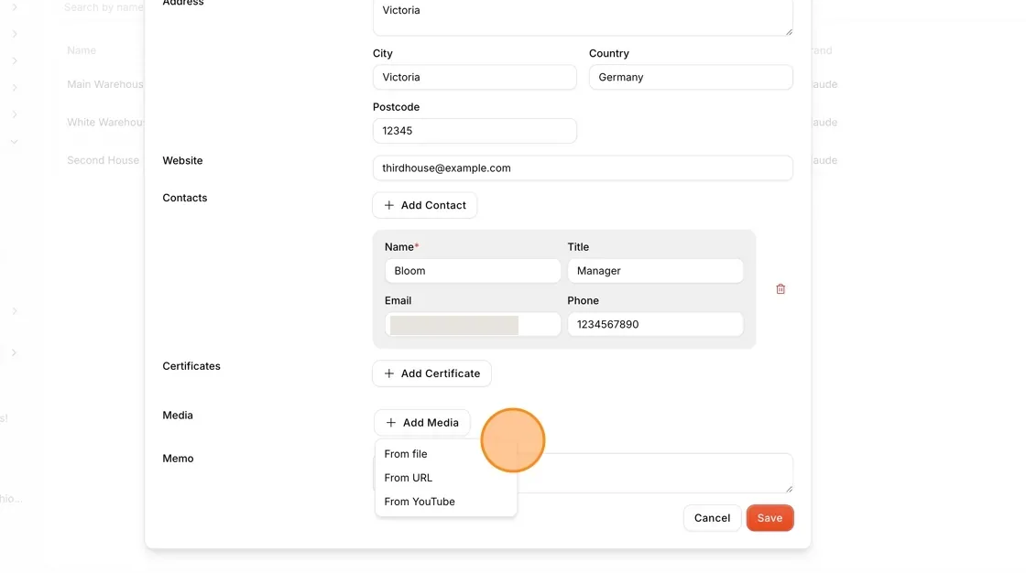Click the Add Certificate button
The height and width of the screenshot is (573, 1026).
431,373
